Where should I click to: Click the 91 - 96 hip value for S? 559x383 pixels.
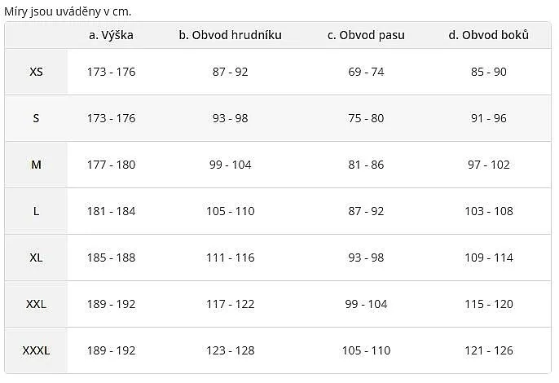point(489,118)
